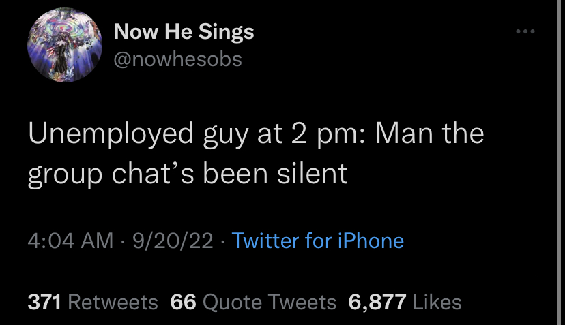Screen dimensions: 565x325
Task: Click the Now He Sings profile avatar
Action: pos(65,45)
